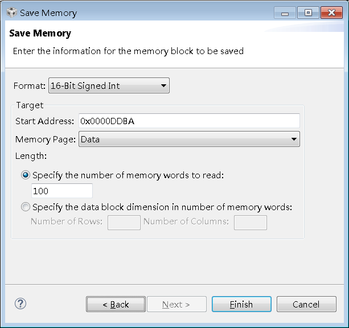
Task: Click the Save Memory title bar app icon
Action: click(x=11, y=13)
